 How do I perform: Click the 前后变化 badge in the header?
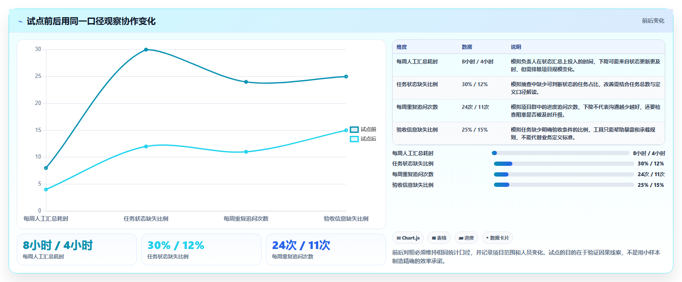(x=653, y=21)
